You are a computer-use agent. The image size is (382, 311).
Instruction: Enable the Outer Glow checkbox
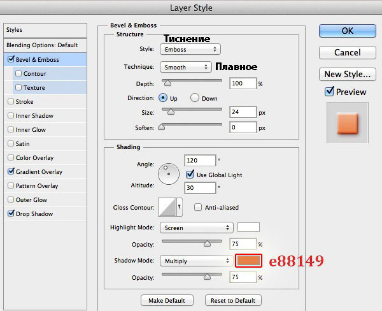point(11,199)
